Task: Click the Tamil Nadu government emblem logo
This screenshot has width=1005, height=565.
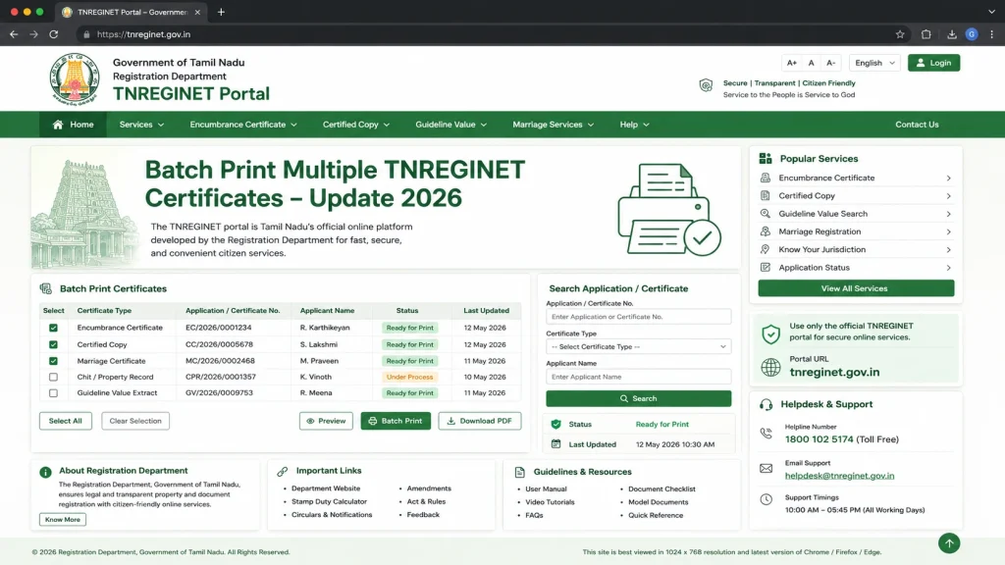Action: click(x=75, y=78)
